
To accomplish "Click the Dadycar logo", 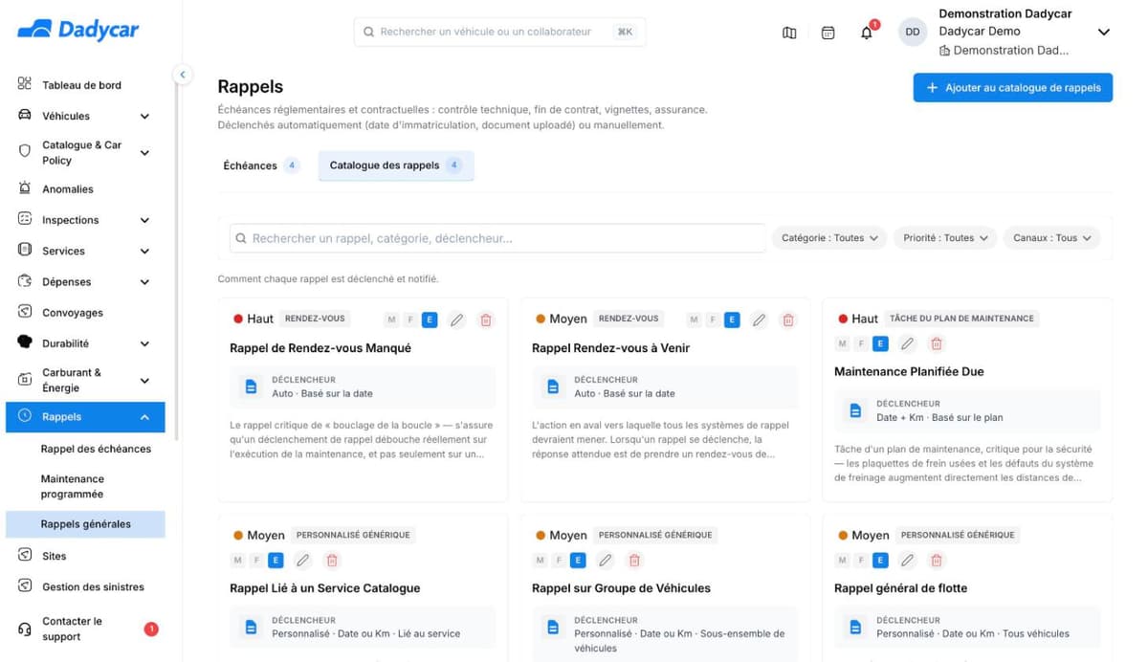I will click(x=78, y=30).
